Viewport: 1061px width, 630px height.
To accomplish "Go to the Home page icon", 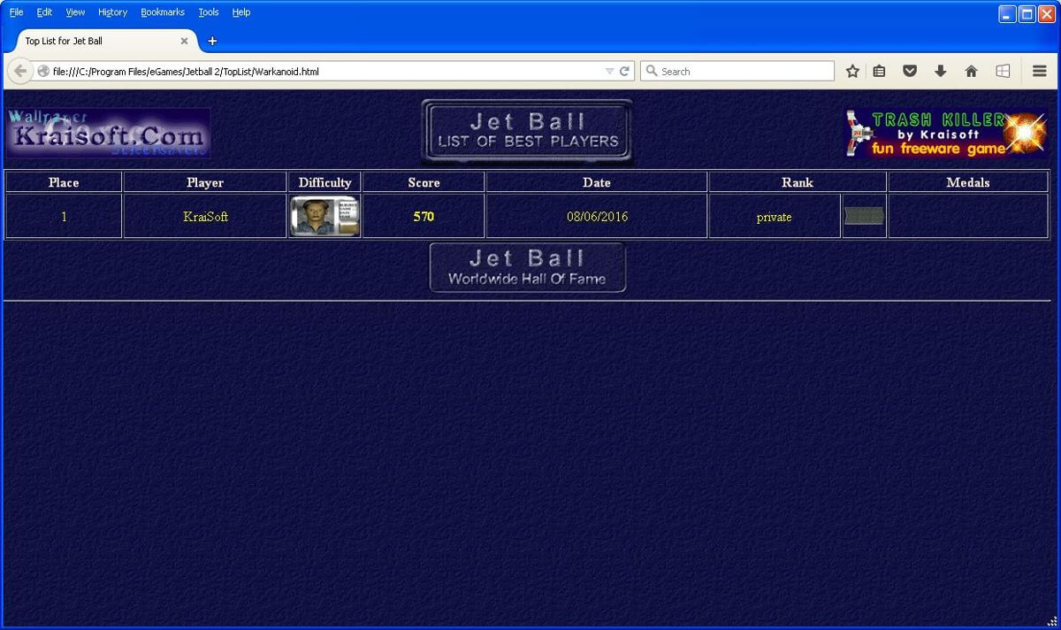I will (x=971, y=71).
